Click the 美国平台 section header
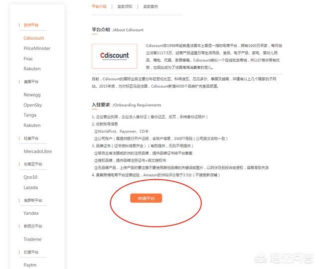This screenshot has height=269, width=319. (x=31, y=82)
